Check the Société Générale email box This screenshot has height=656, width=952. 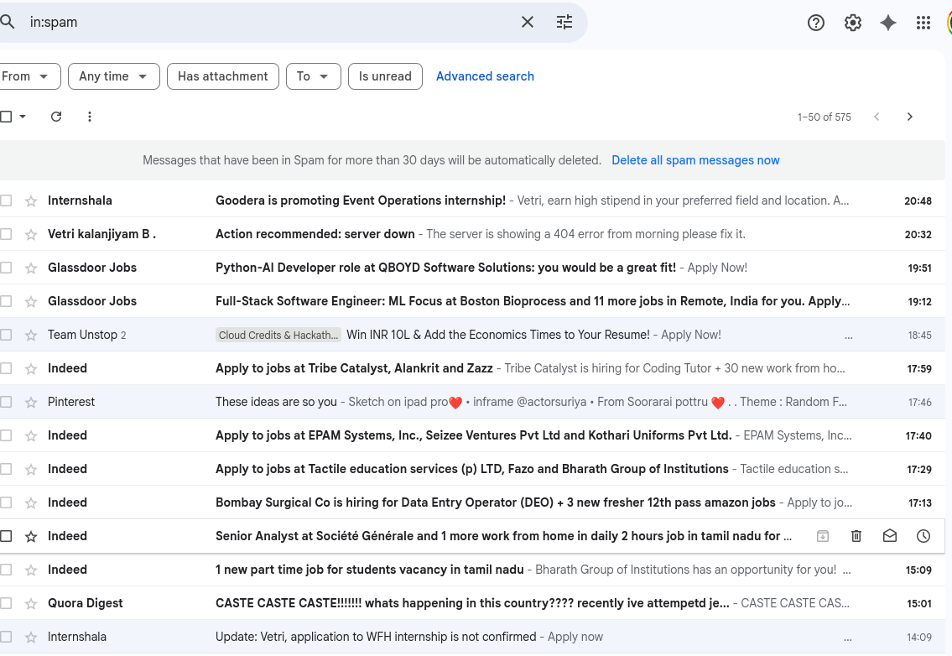[6, 536]
